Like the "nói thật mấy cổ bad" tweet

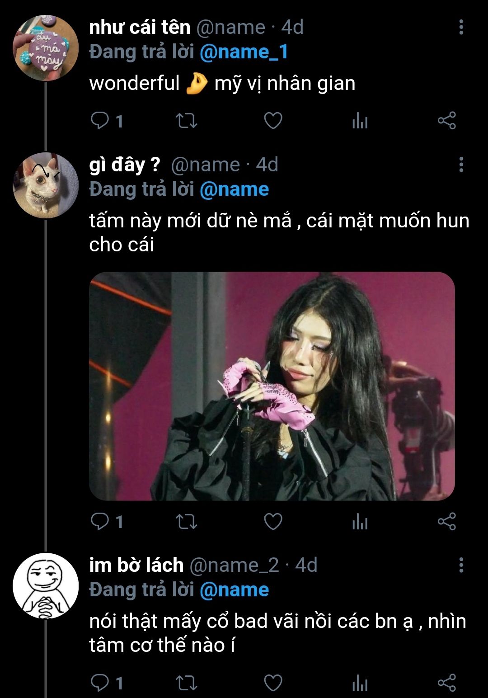(x=273, y=683)
